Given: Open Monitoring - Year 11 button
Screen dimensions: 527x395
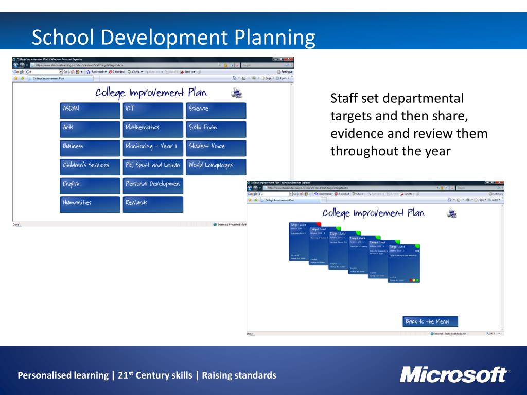Looking at the screenshot, I should (153, 148).
